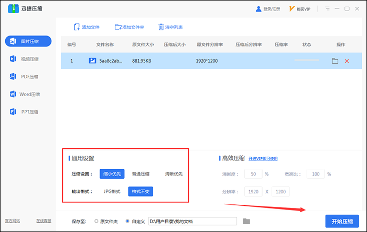Select 原文件夹 save location radio
The image size is (367, 232).
pos(96,221)
